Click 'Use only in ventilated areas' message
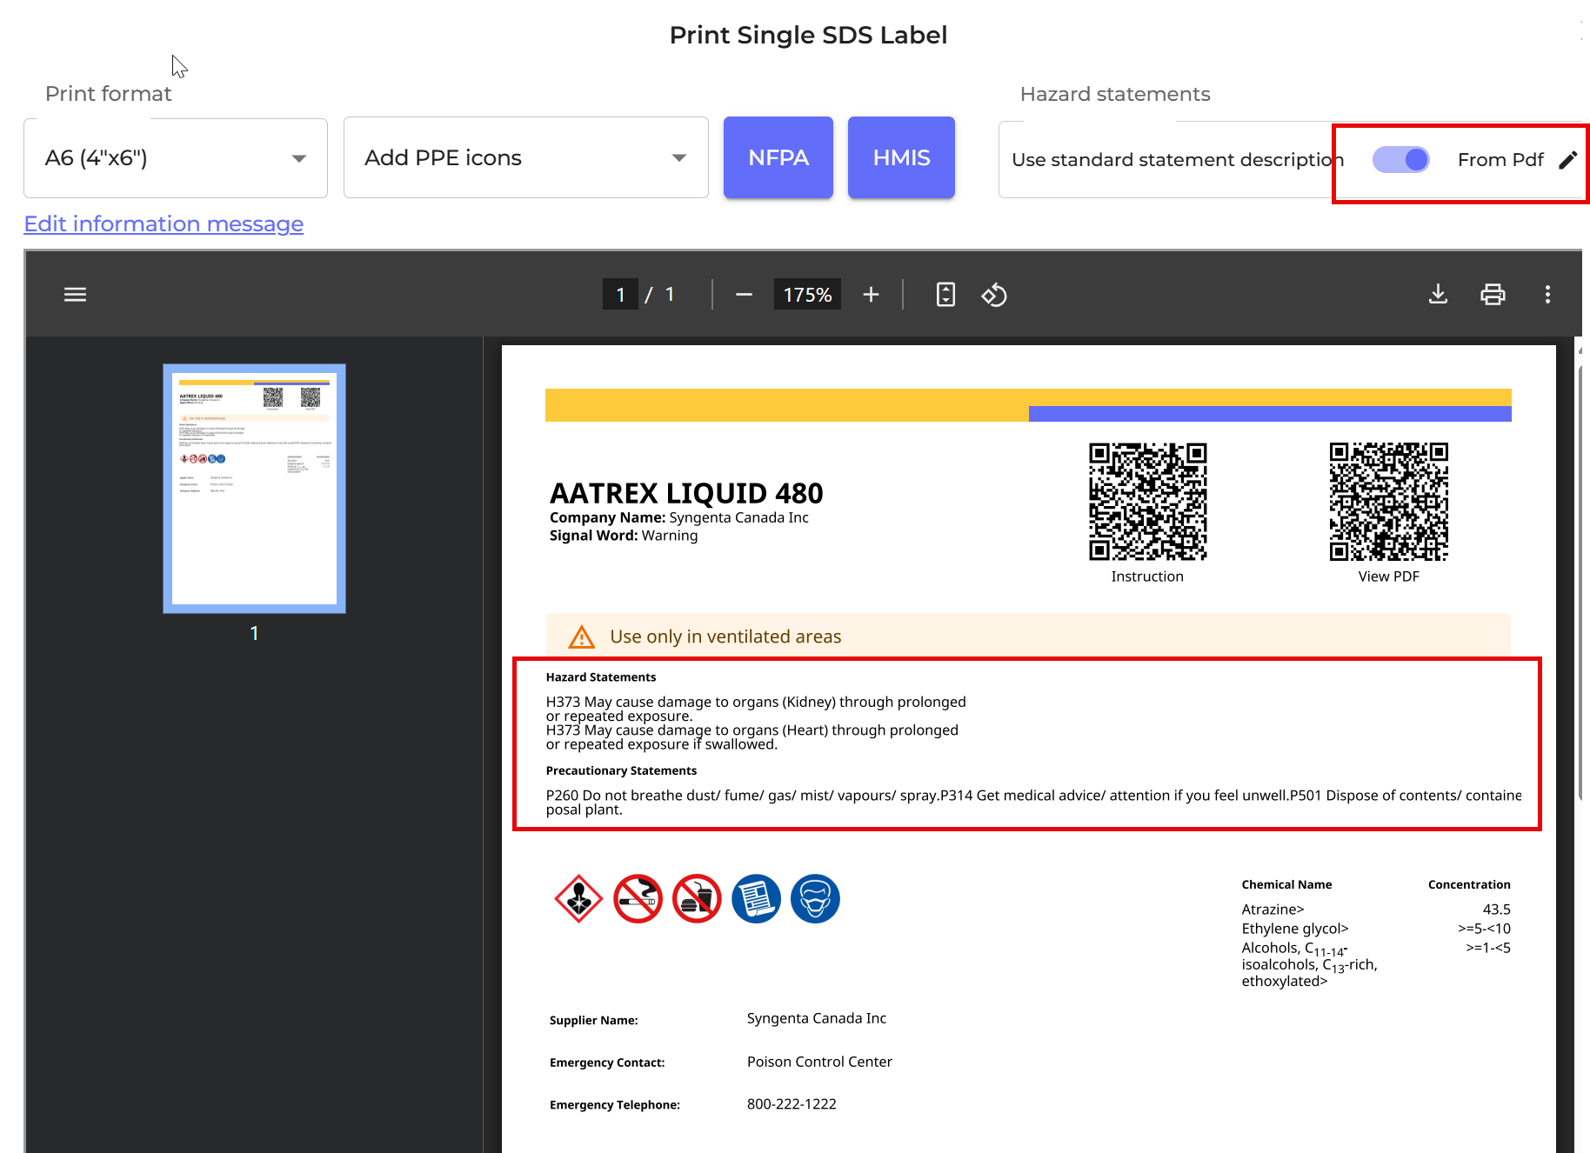The height and width of the screenshot is (1153, 1590). 725,636
